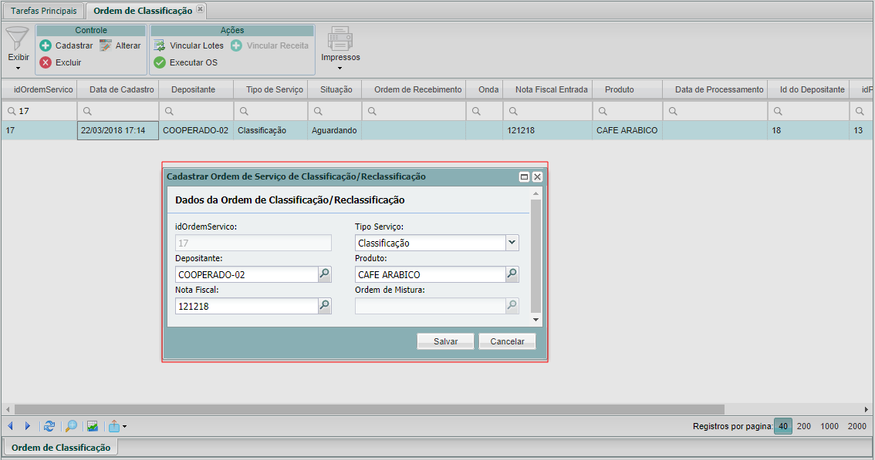Click the Vincular Lotes icon
The width and height of the screenshot is (875, 460).
coord(160,45)
